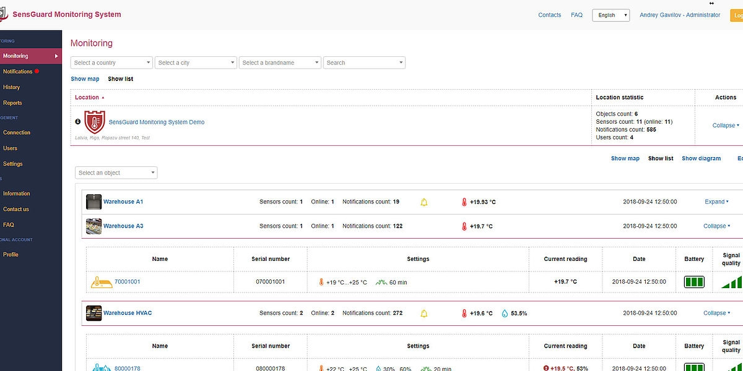
Task: Open Settings in the sidebar
Action: (x=12, y=164)
